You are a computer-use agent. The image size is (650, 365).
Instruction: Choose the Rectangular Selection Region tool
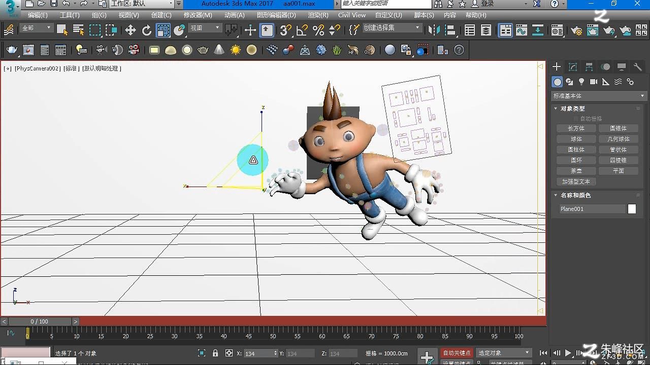(x=95, y=30)
